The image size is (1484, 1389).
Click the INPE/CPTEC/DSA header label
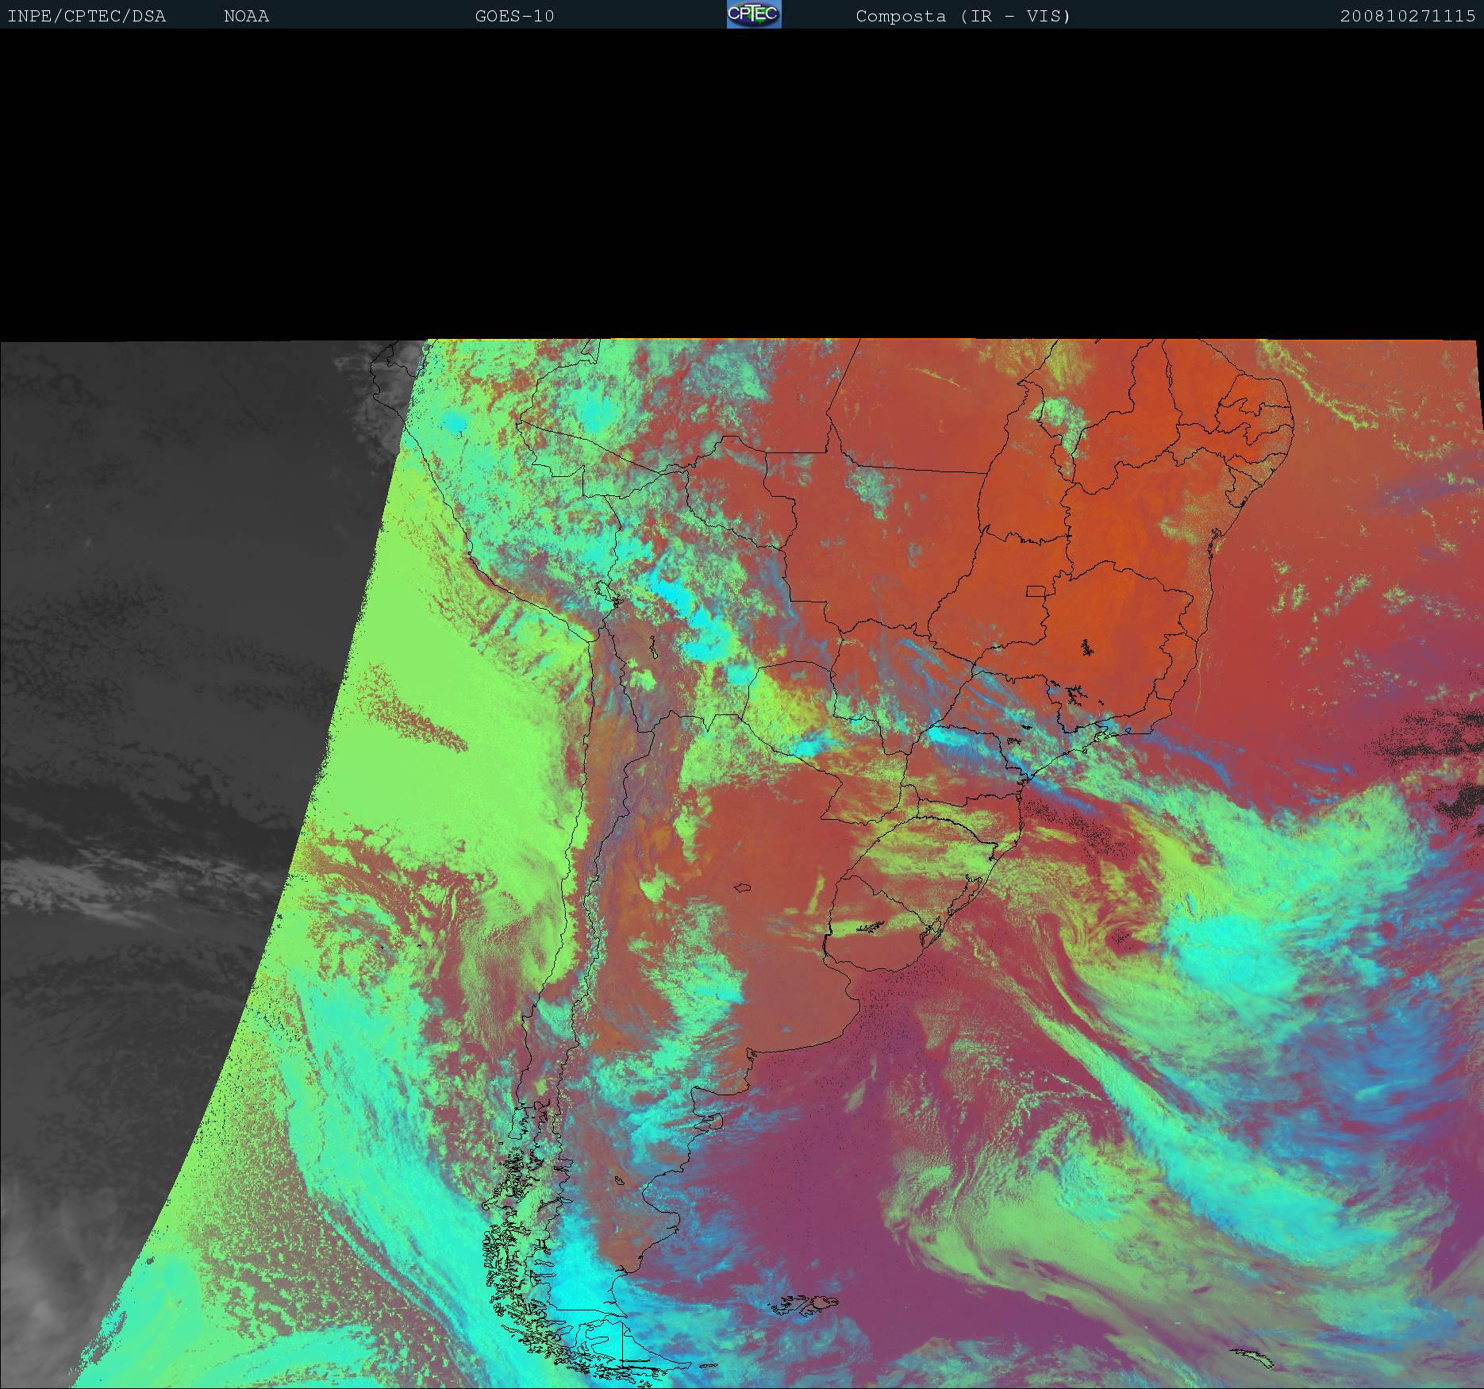[87, 16]
